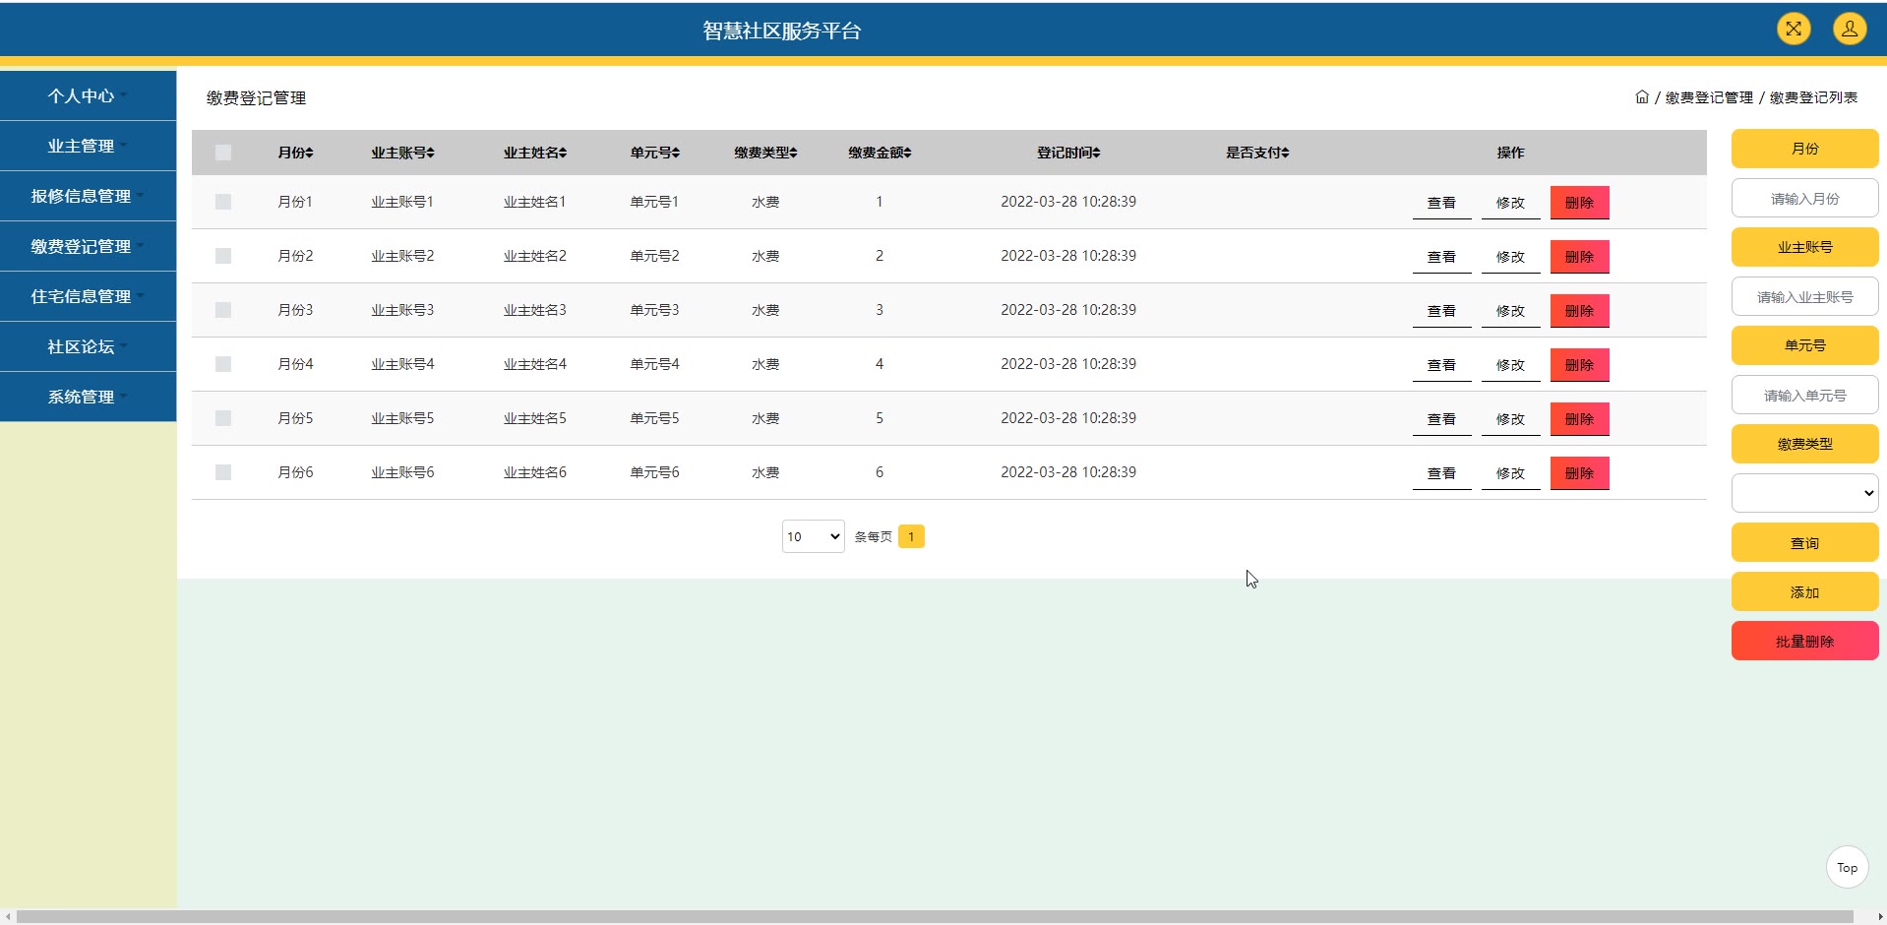Click the home icon in breadcrumb
This screenshot has height=925, width=1887.
click(1641, 97)
